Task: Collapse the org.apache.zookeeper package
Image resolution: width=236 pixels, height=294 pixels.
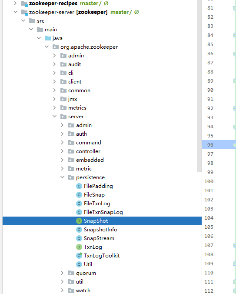Action: [x=47, y=47]
